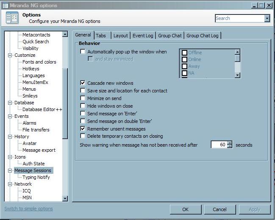
Task: Click the Apply button
Action: coord(255,209)
